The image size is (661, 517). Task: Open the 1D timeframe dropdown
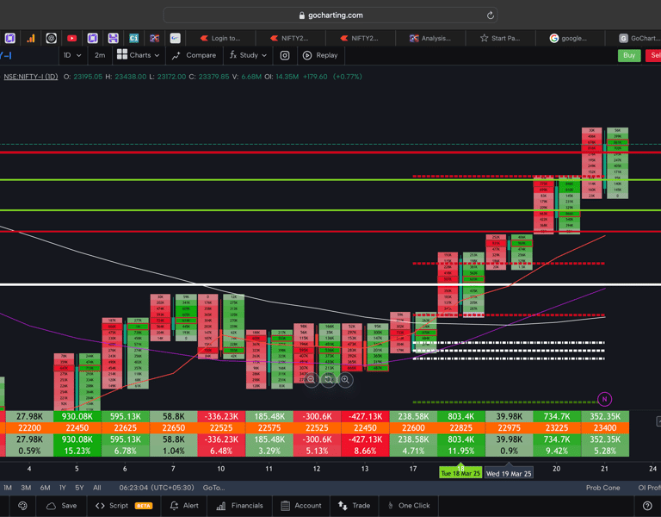click(x=72, y=55)
